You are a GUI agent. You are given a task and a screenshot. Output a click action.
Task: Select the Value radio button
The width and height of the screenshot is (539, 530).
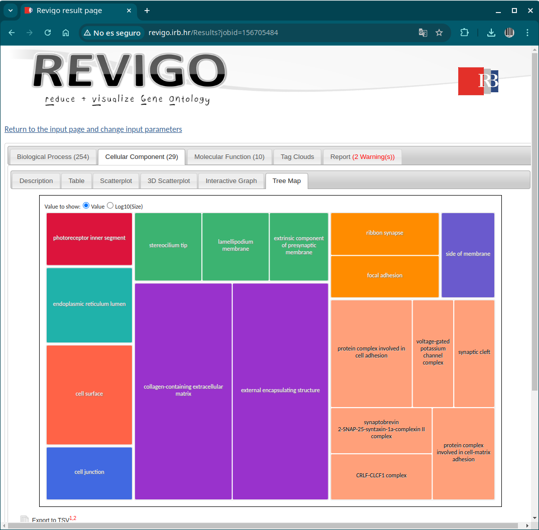(86, 206)
